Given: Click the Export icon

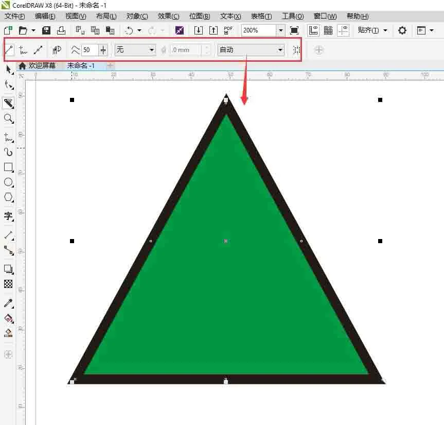Looking at the screenshot, I should click(x=213, y=30).
